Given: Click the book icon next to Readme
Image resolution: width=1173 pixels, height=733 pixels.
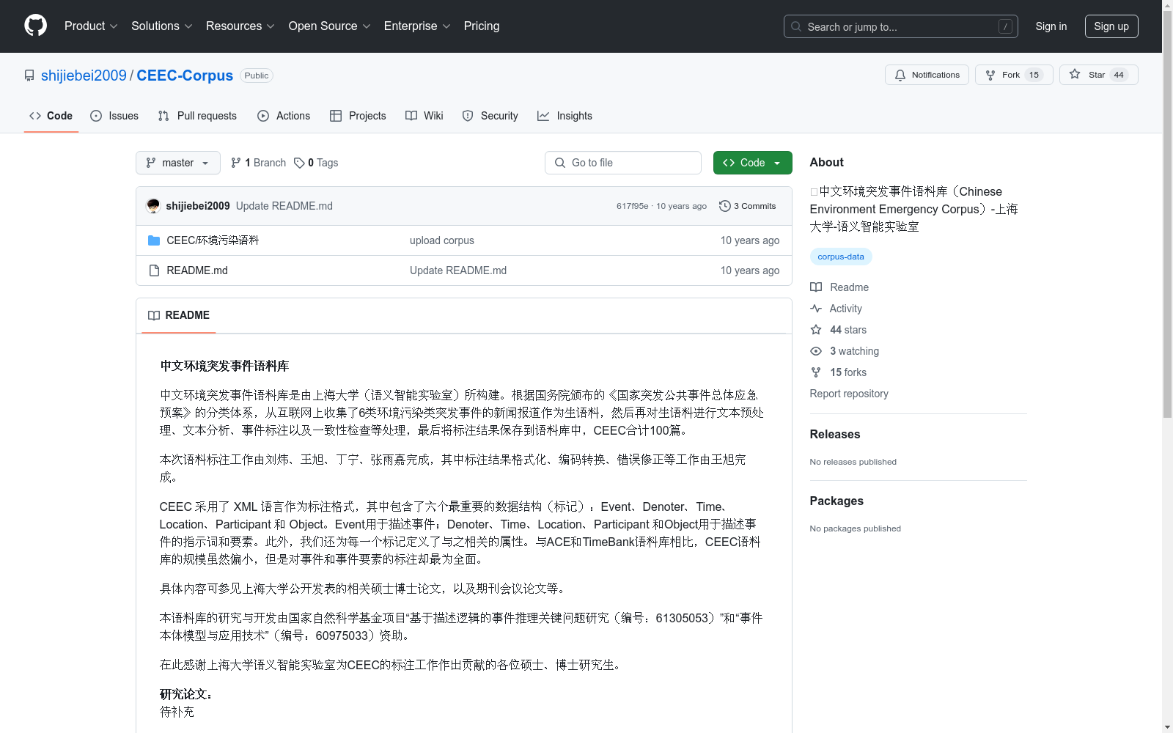Looking at the screenshot, I should coord(816,287).
